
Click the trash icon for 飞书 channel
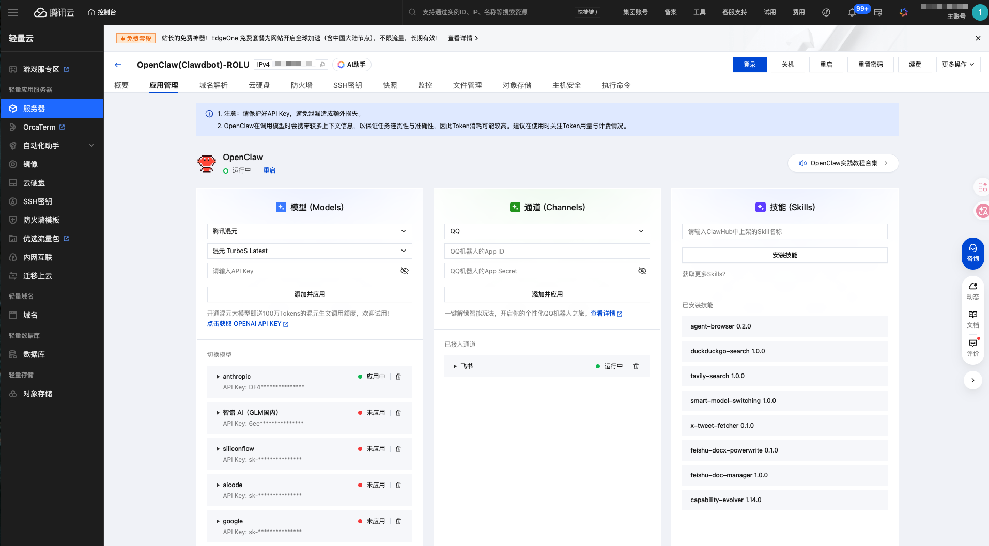tap(636, 366)
